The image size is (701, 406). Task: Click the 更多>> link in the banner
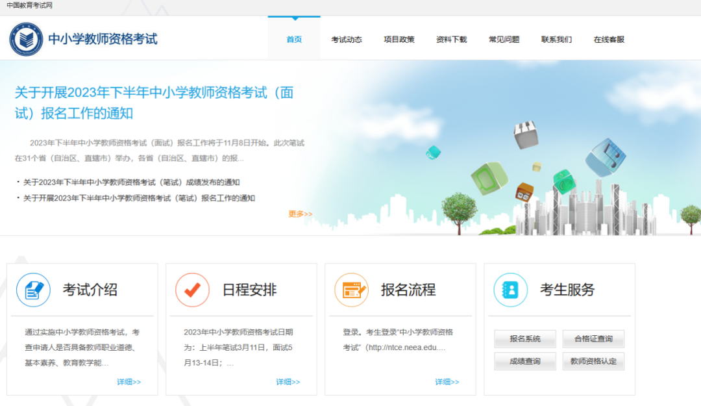click(x=300, y=213)
